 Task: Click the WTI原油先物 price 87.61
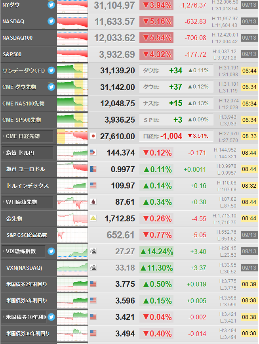pyautogui.click(x=125, y=202)
